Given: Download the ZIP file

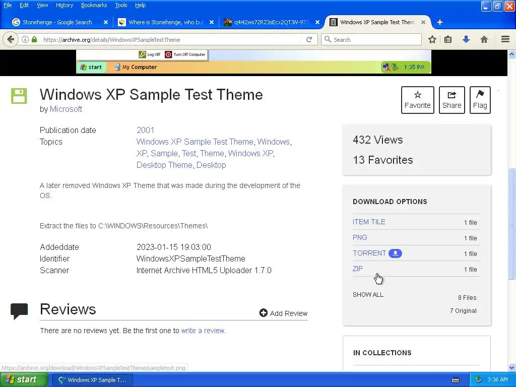Looking at the screenshot, I should click(x=358, y=269).
